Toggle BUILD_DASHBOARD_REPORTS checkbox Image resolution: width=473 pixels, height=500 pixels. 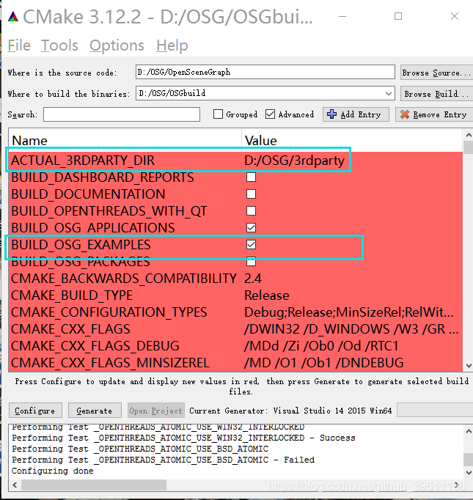[251, 177]
